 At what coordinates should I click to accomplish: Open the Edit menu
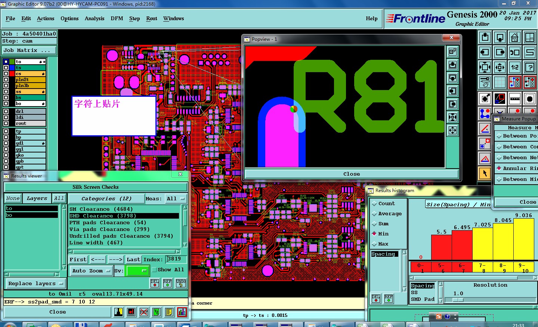click(26, 19)
